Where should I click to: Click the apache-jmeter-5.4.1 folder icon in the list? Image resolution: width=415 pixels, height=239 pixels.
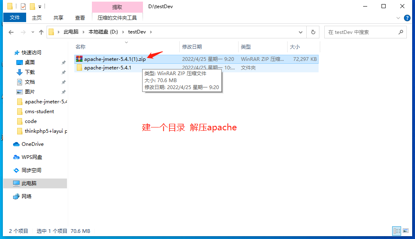click(79, 67)
